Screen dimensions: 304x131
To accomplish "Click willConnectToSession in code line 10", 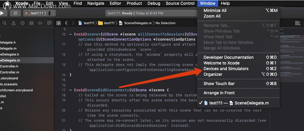I will coord(161,34).
